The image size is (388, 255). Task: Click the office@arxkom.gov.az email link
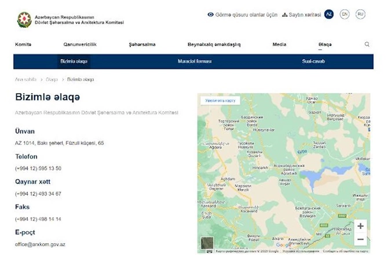click(x=40, y=245)
